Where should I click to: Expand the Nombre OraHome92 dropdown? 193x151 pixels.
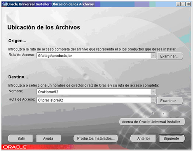click(153, 92)
